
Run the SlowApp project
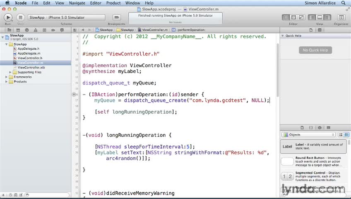point(8,17)
